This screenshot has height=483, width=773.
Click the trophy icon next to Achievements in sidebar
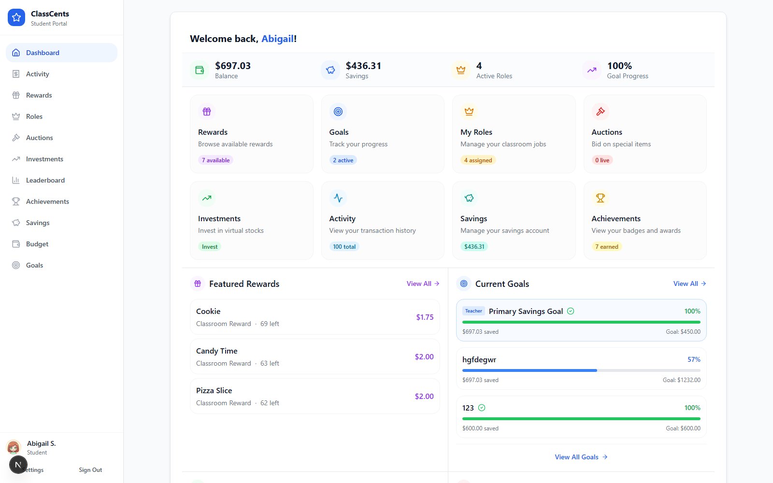click(16, 201)
